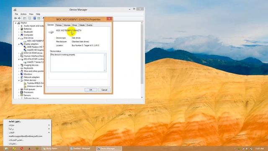
Task: Select the Bluetooth category icon
Action: tap(22, 32)
